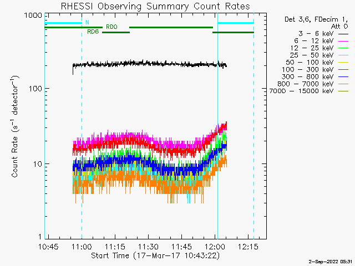
Task: Click the Start Time axis caption
Action: point(155,255)
